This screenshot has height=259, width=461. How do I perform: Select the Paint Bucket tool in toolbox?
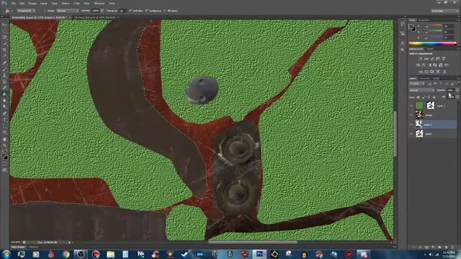pyautogui.click(x=4, y=94)
